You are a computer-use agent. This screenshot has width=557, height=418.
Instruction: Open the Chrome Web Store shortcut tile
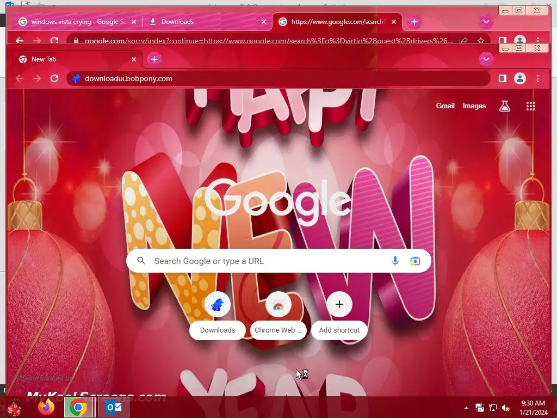pyautogui.click(x=278, y=315)
